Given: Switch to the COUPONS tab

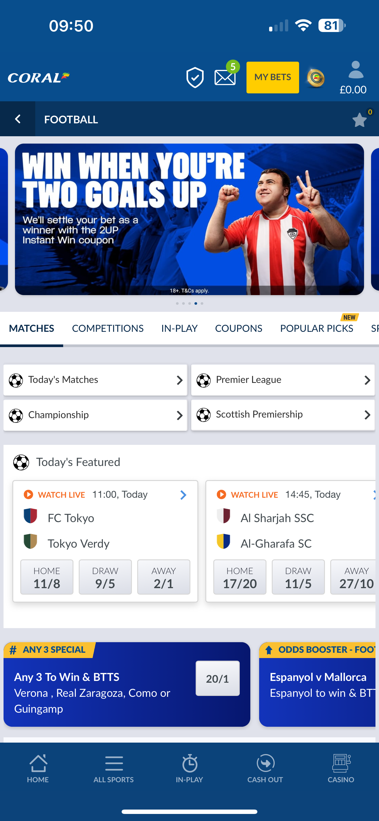Looking at the screenshot, I should [239, 329].
